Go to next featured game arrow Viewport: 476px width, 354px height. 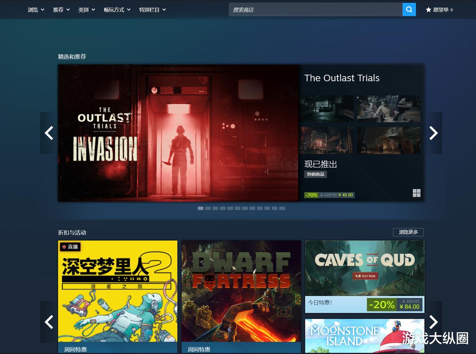(x=433, y=133)
